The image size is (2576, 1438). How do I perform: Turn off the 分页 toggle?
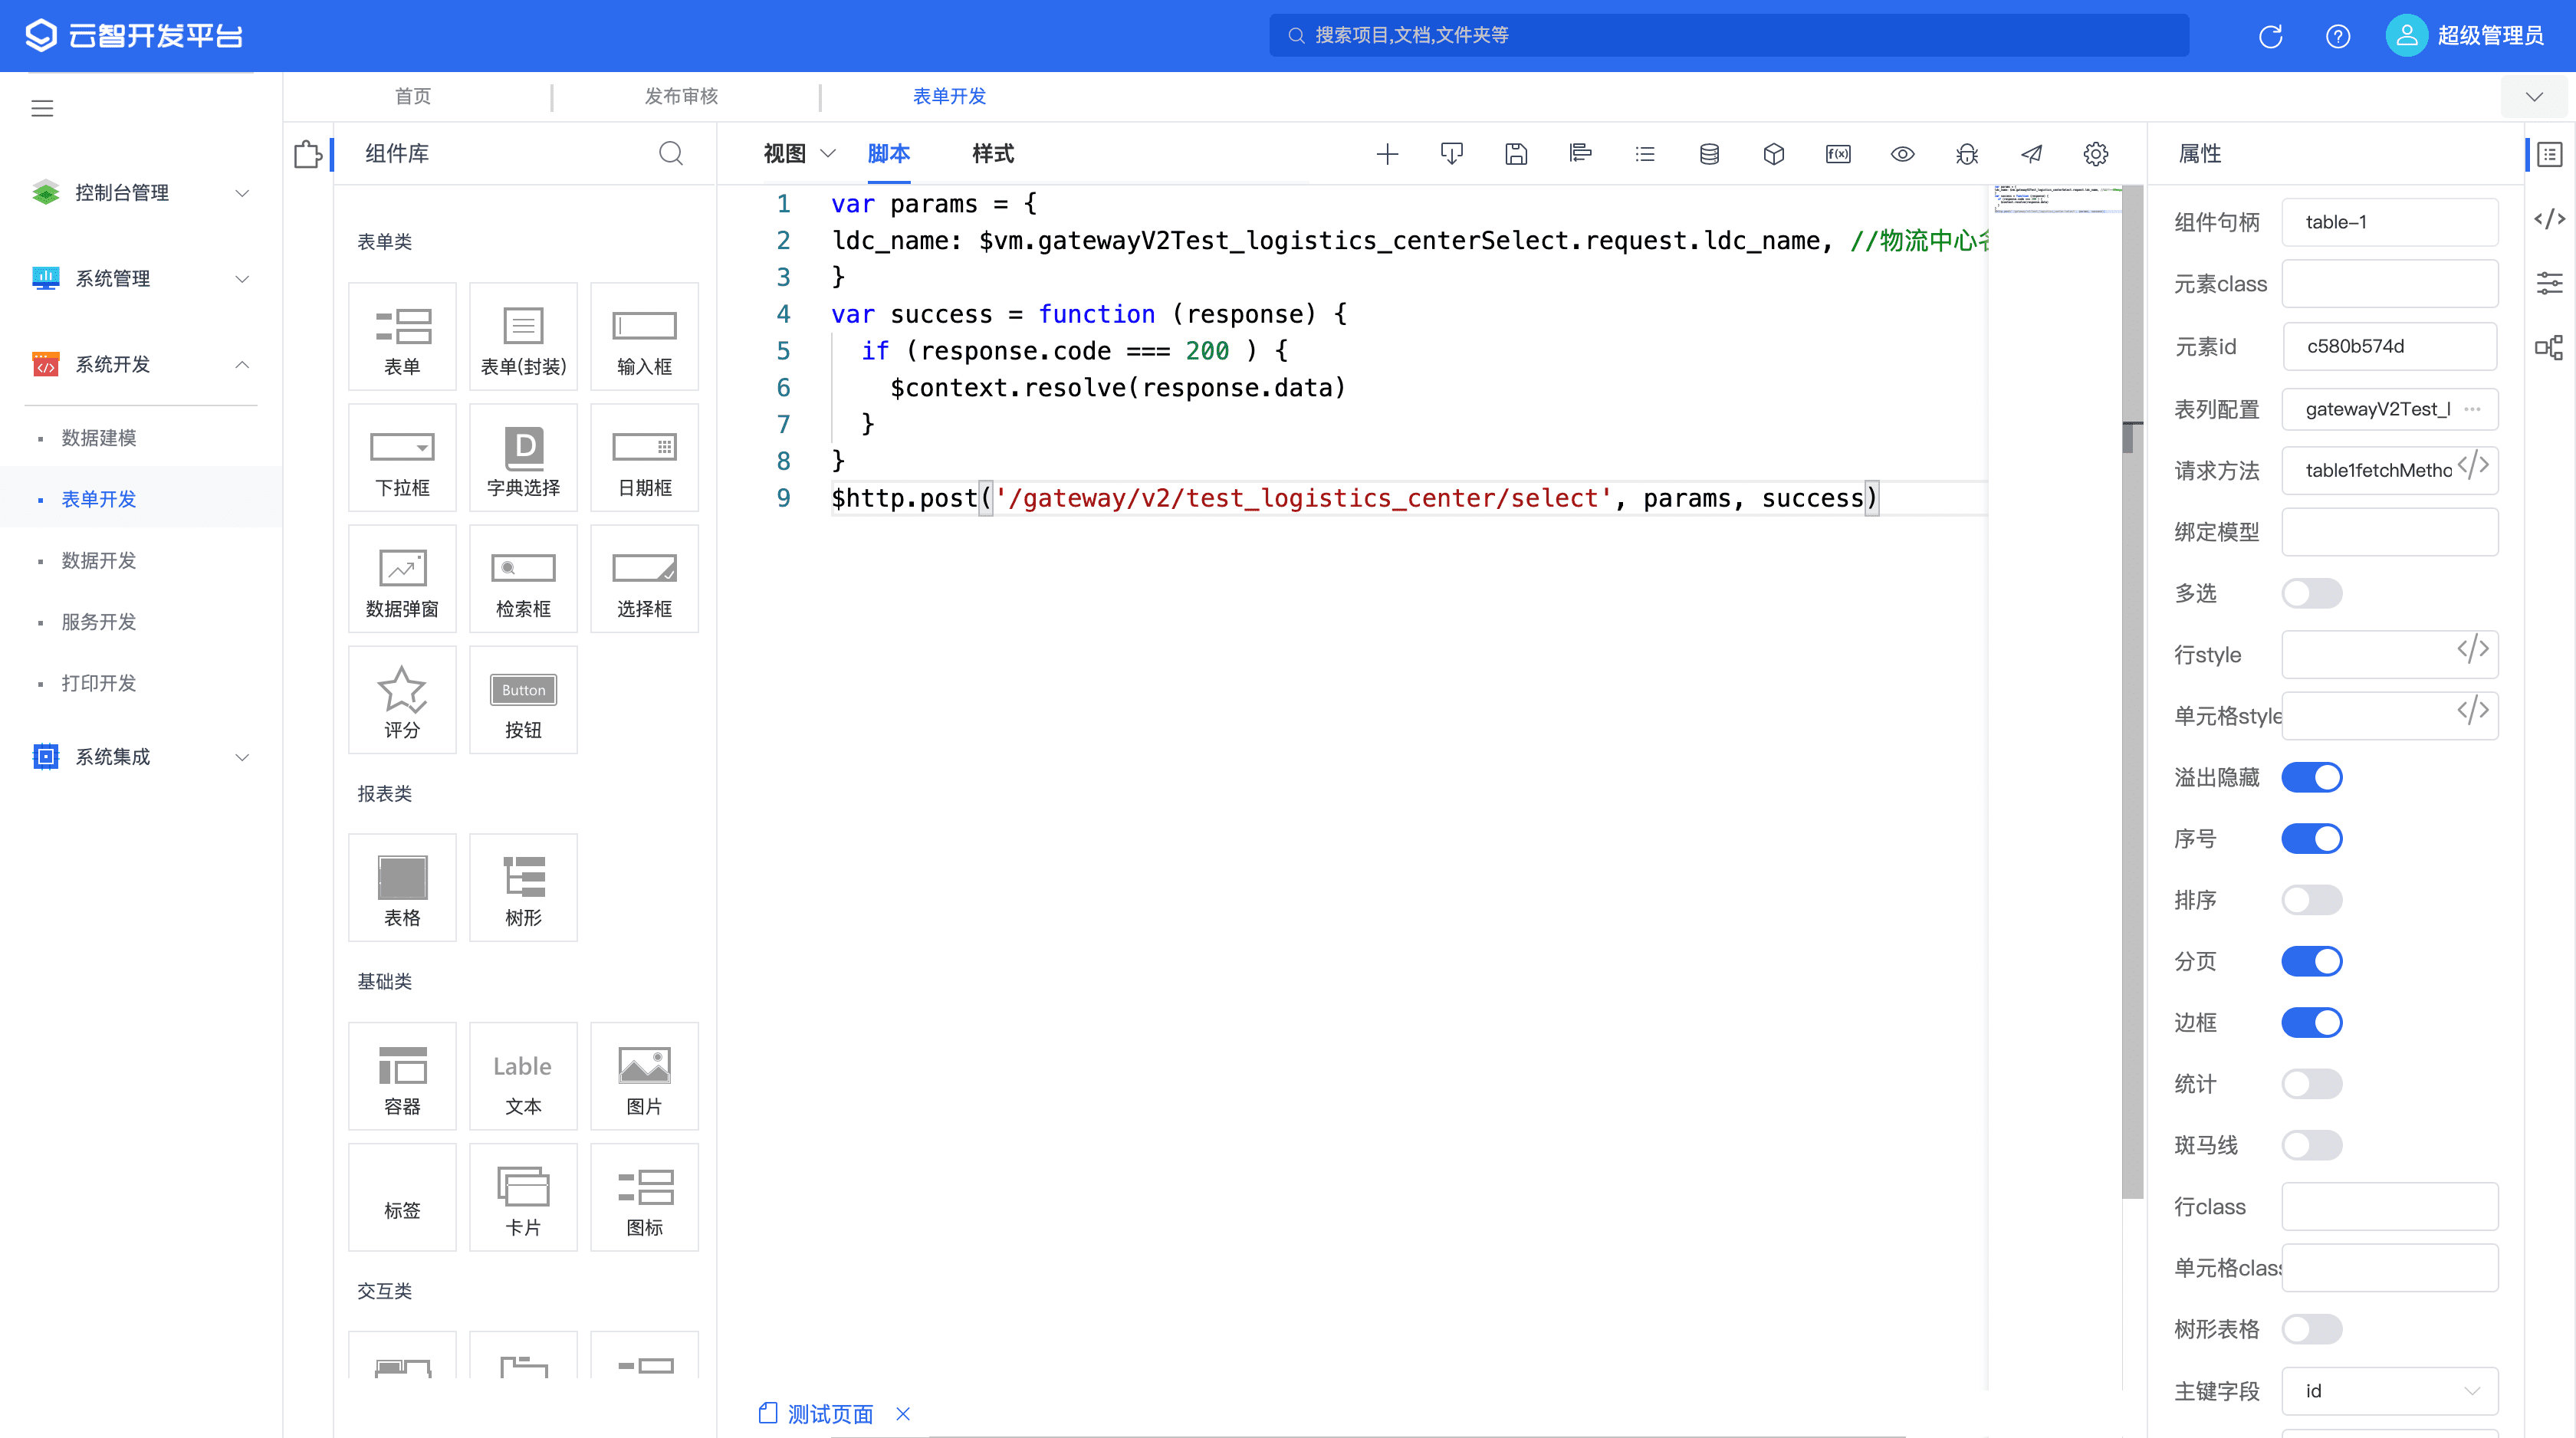tap(2312, 961)
